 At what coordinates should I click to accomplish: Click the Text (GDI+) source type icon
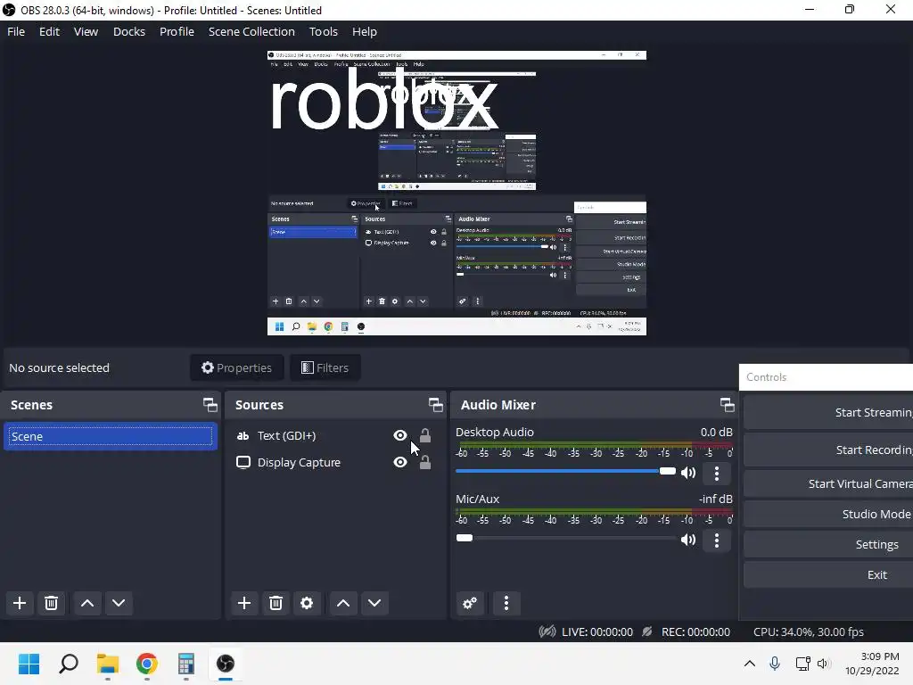pos(243,435)
